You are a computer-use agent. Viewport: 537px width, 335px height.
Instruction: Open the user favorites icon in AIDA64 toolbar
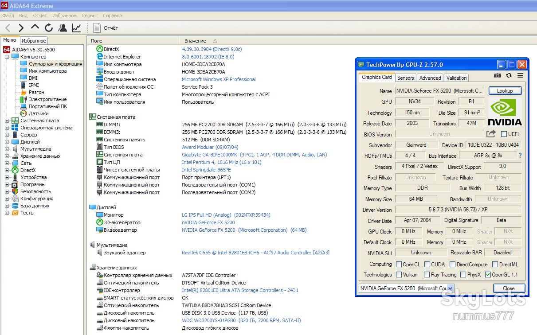click(63, 28)
